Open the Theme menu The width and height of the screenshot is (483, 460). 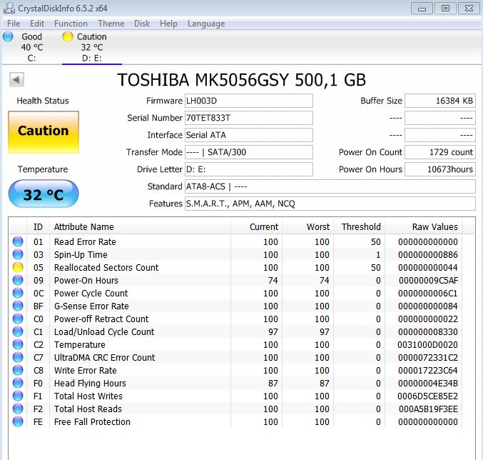(111, 24)
